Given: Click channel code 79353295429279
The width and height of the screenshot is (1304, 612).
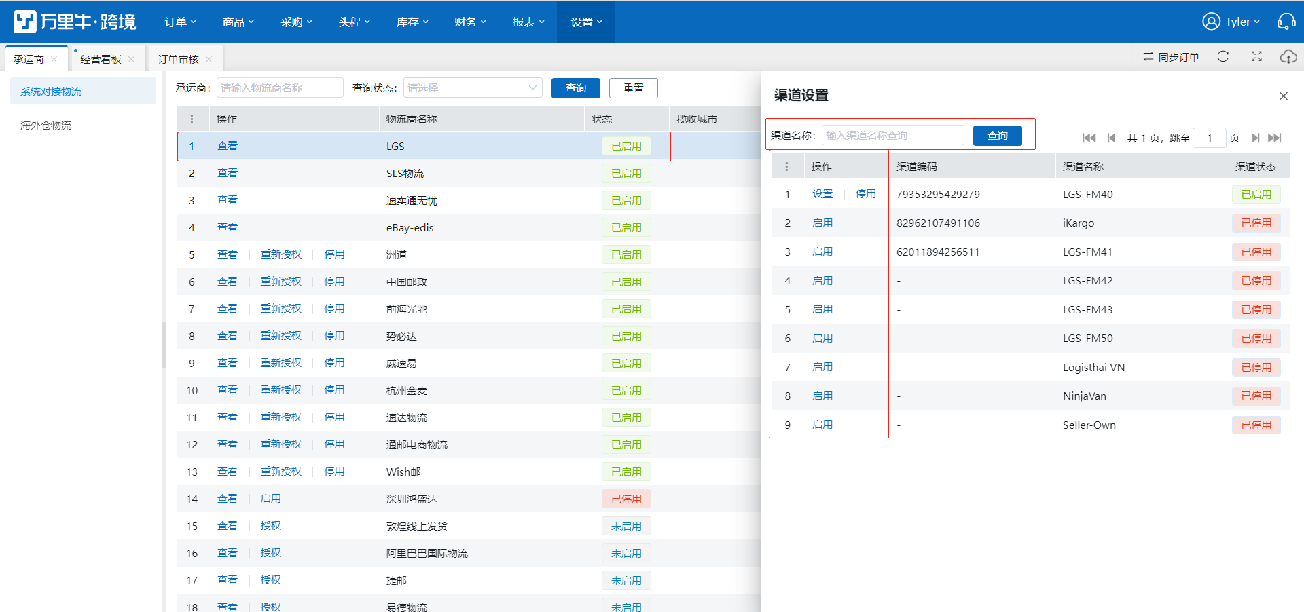Looking at the screenshot, I should (938, 195).
